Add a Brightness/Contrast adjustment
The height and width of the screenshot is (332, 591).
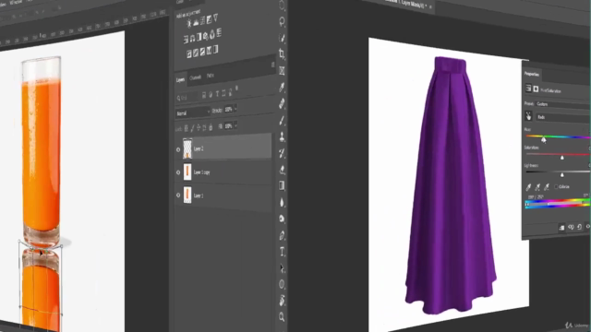pos(188,24)
